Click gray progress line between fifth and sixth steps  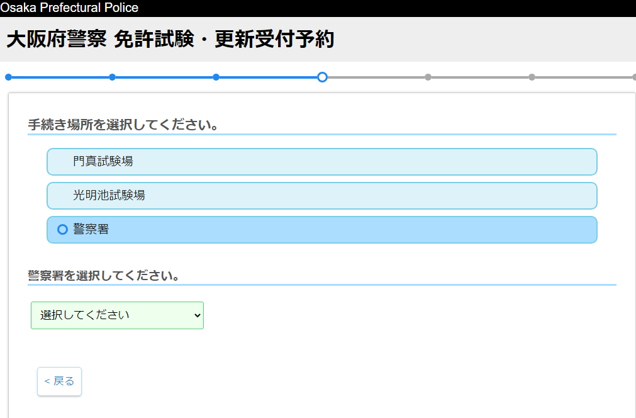pyautogui.click(x=479, y=77)
